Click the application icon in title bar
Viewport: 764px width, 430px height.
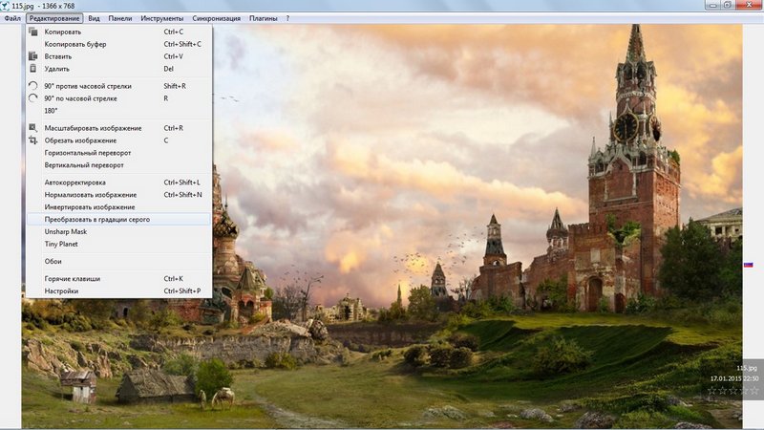[5, 6]
